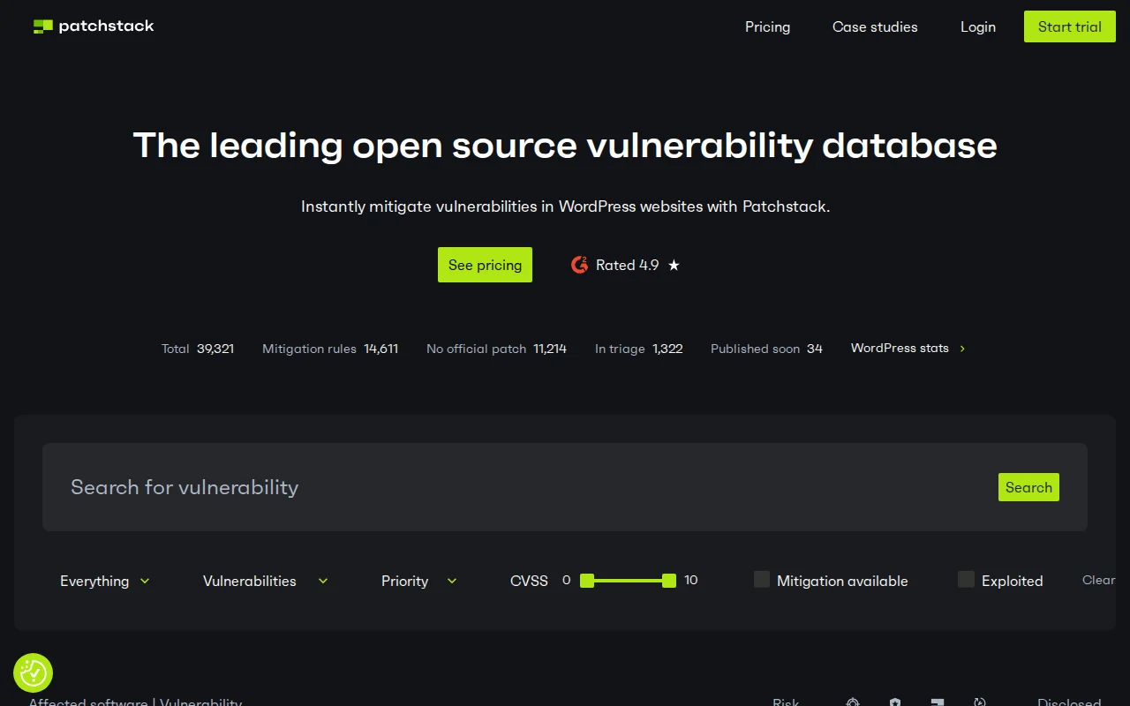The image size is (1130, 706).
Task: Expand the Vulnerabilities dropdown
Action: (x=264, y=581)
